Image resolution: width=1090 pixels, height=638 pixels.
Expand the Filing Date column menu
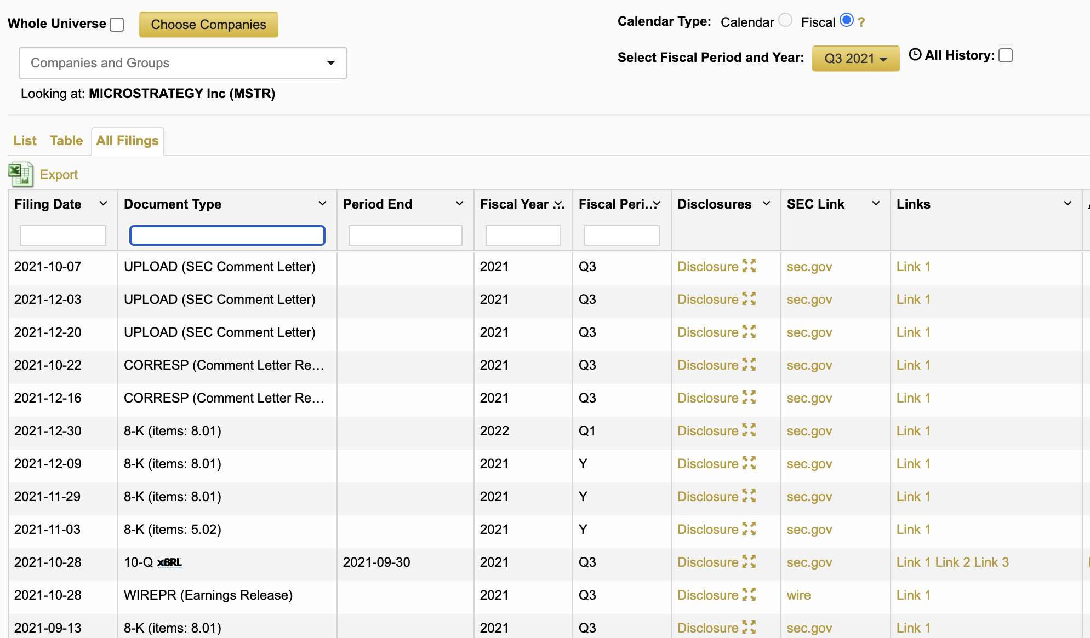(x=103, y=204)
